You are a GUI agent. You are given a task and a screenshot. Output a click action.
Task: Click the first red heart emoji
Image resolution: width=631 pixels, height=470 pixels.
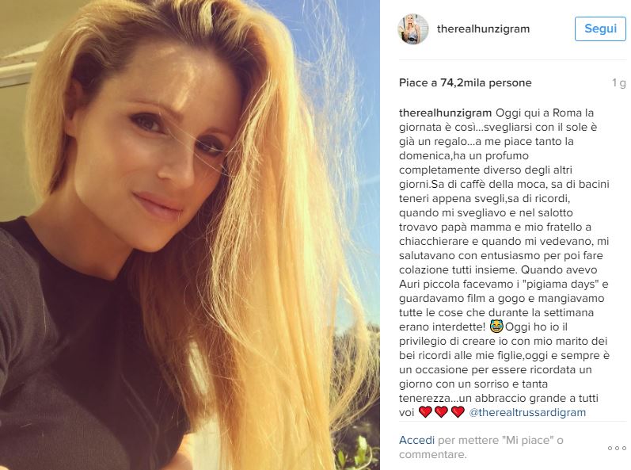click(425, 412)
